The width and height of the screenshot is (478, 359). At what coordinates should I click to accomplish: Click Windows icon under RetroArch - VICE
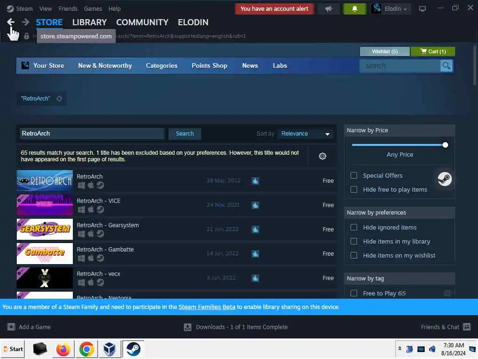pos(81,209)
